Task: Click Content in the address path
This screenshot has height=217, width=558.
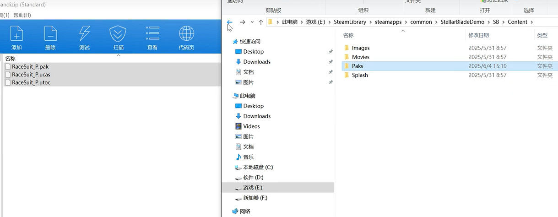Action: click(x=517, y=22)
